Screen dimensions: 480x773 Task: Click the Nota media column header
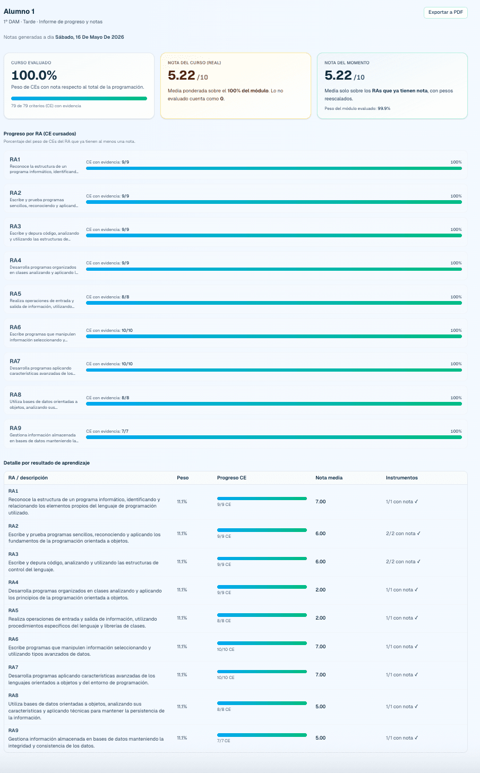329,478
